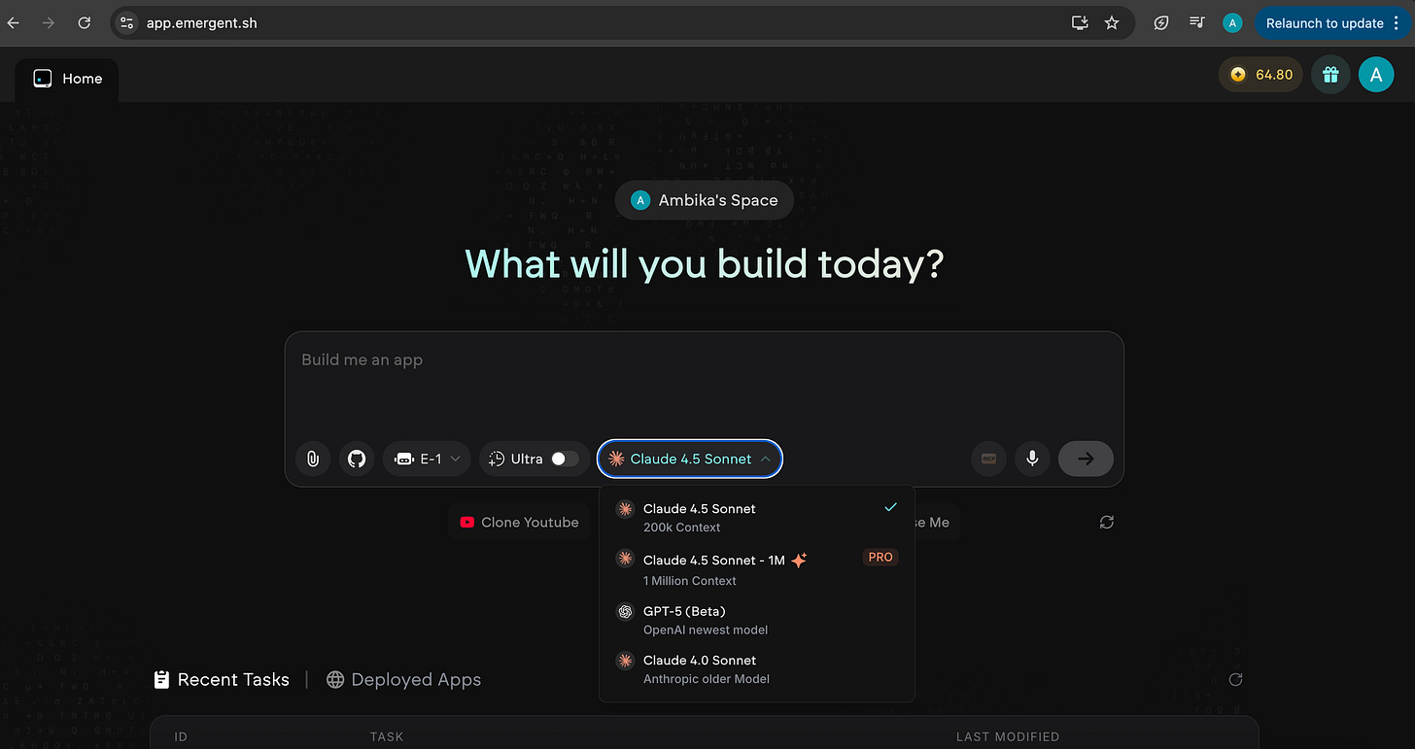1415x749 pixels.
Task: Click the checkmark beside Claude 4.5 Sonnet
Action: (890, 507)
